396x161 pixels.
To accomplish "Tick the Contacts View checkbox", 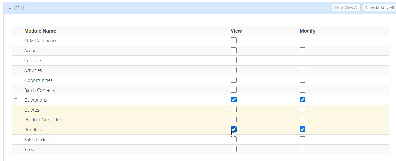I will [234, 60].
